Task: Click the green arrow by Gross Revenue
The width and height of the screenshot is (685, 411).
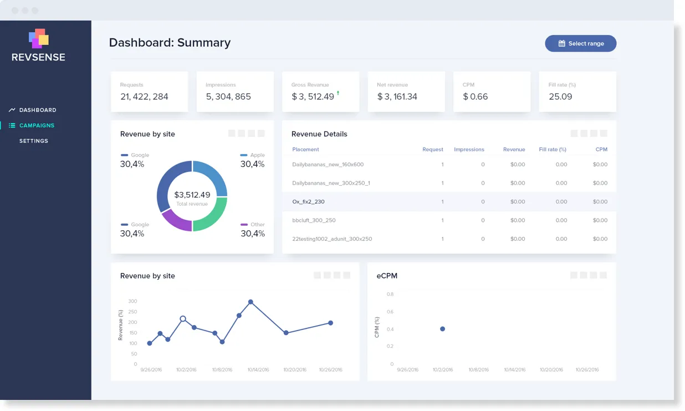Action: click(x=338, y=93)
